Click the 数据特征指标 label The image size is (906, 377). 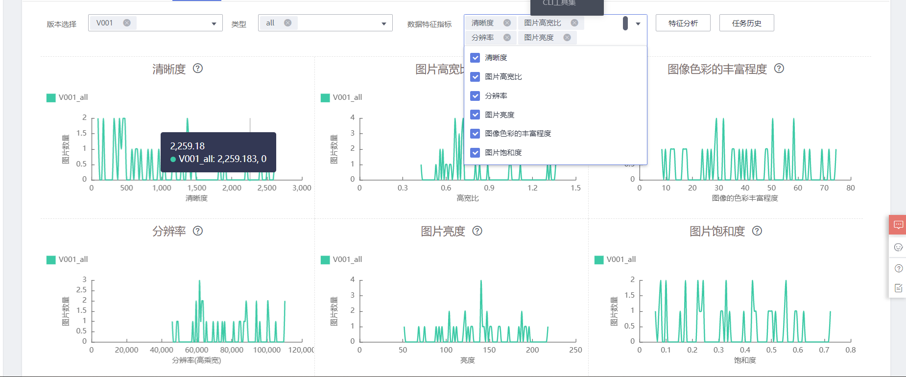pos(429,24)
